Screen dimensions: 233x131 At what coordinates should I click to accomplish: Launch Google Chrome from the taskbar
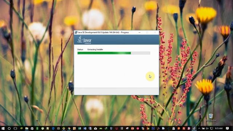coord(69,128)
